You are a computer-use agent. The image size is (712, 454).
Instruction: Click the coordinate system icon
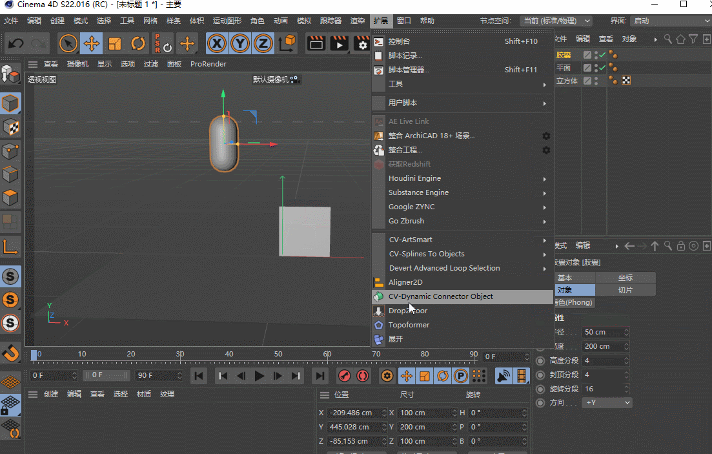pos(287,44)
